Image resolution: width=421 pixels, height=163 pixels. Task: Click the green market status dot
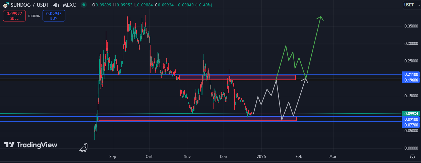point(84,5)
